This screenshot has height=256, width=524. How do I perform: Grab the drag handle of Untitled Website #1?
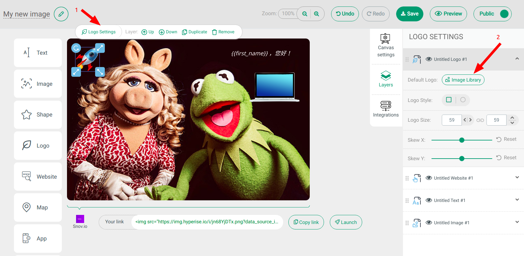tap(407, 178)
